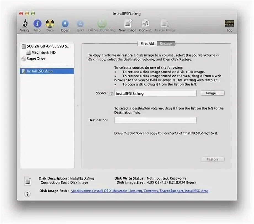This screenshot has height=224, width=254.
Task: Click the Verify microscope icon
Action: 25,23
